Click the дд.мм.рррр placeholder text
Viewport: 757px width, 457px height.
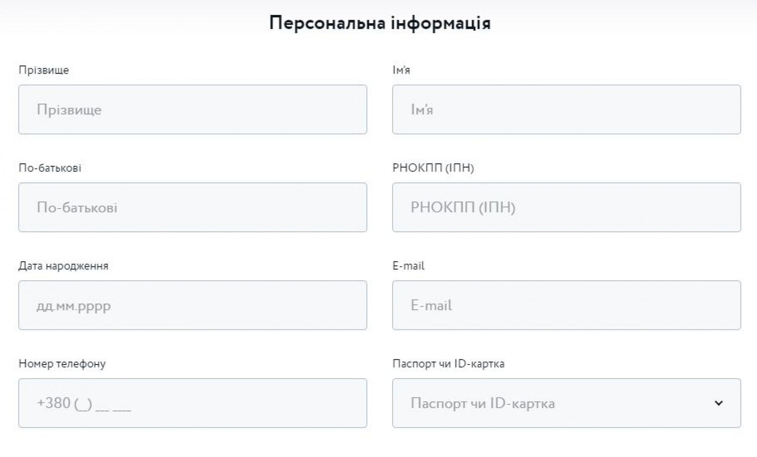pyautogui.click(x=74, y=305)
